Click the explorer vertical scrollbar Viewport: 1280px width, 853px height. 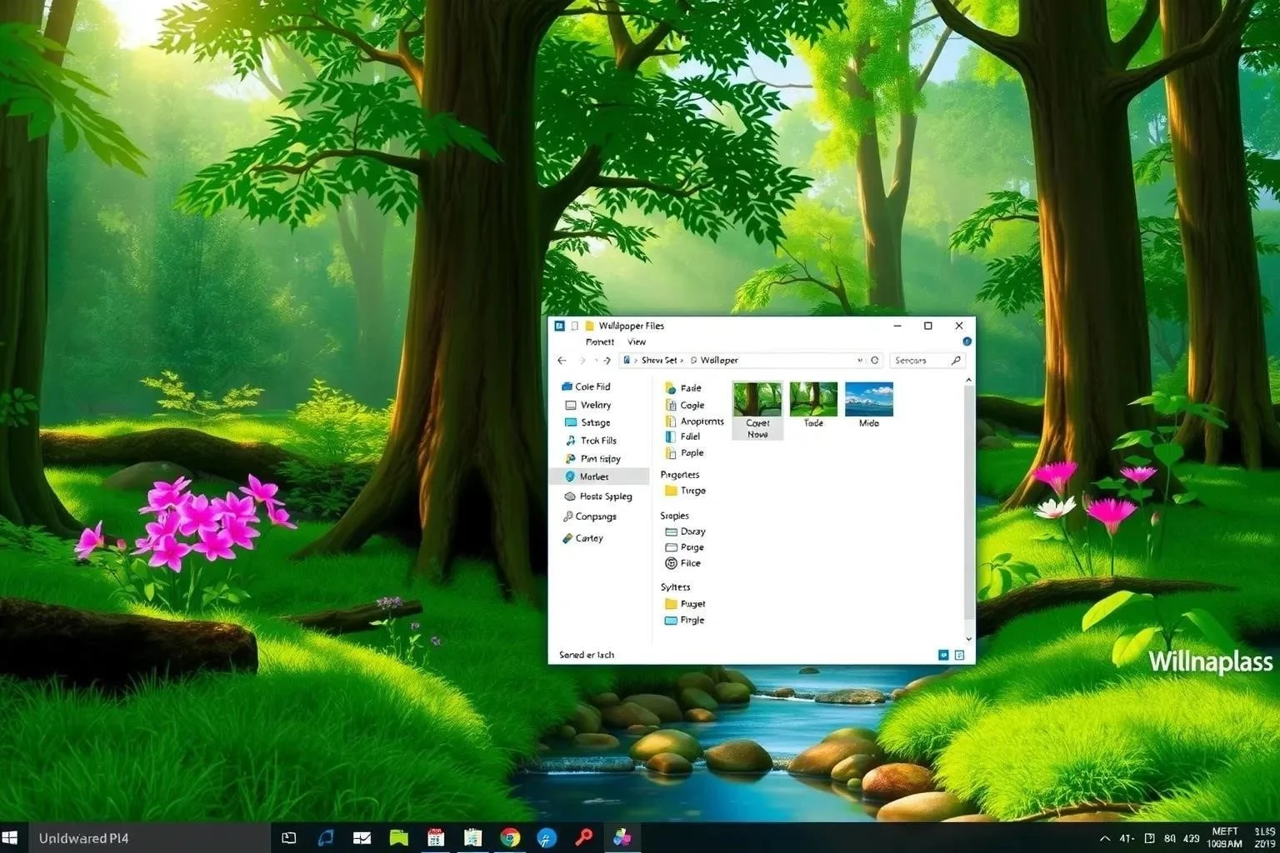[968, 504]
